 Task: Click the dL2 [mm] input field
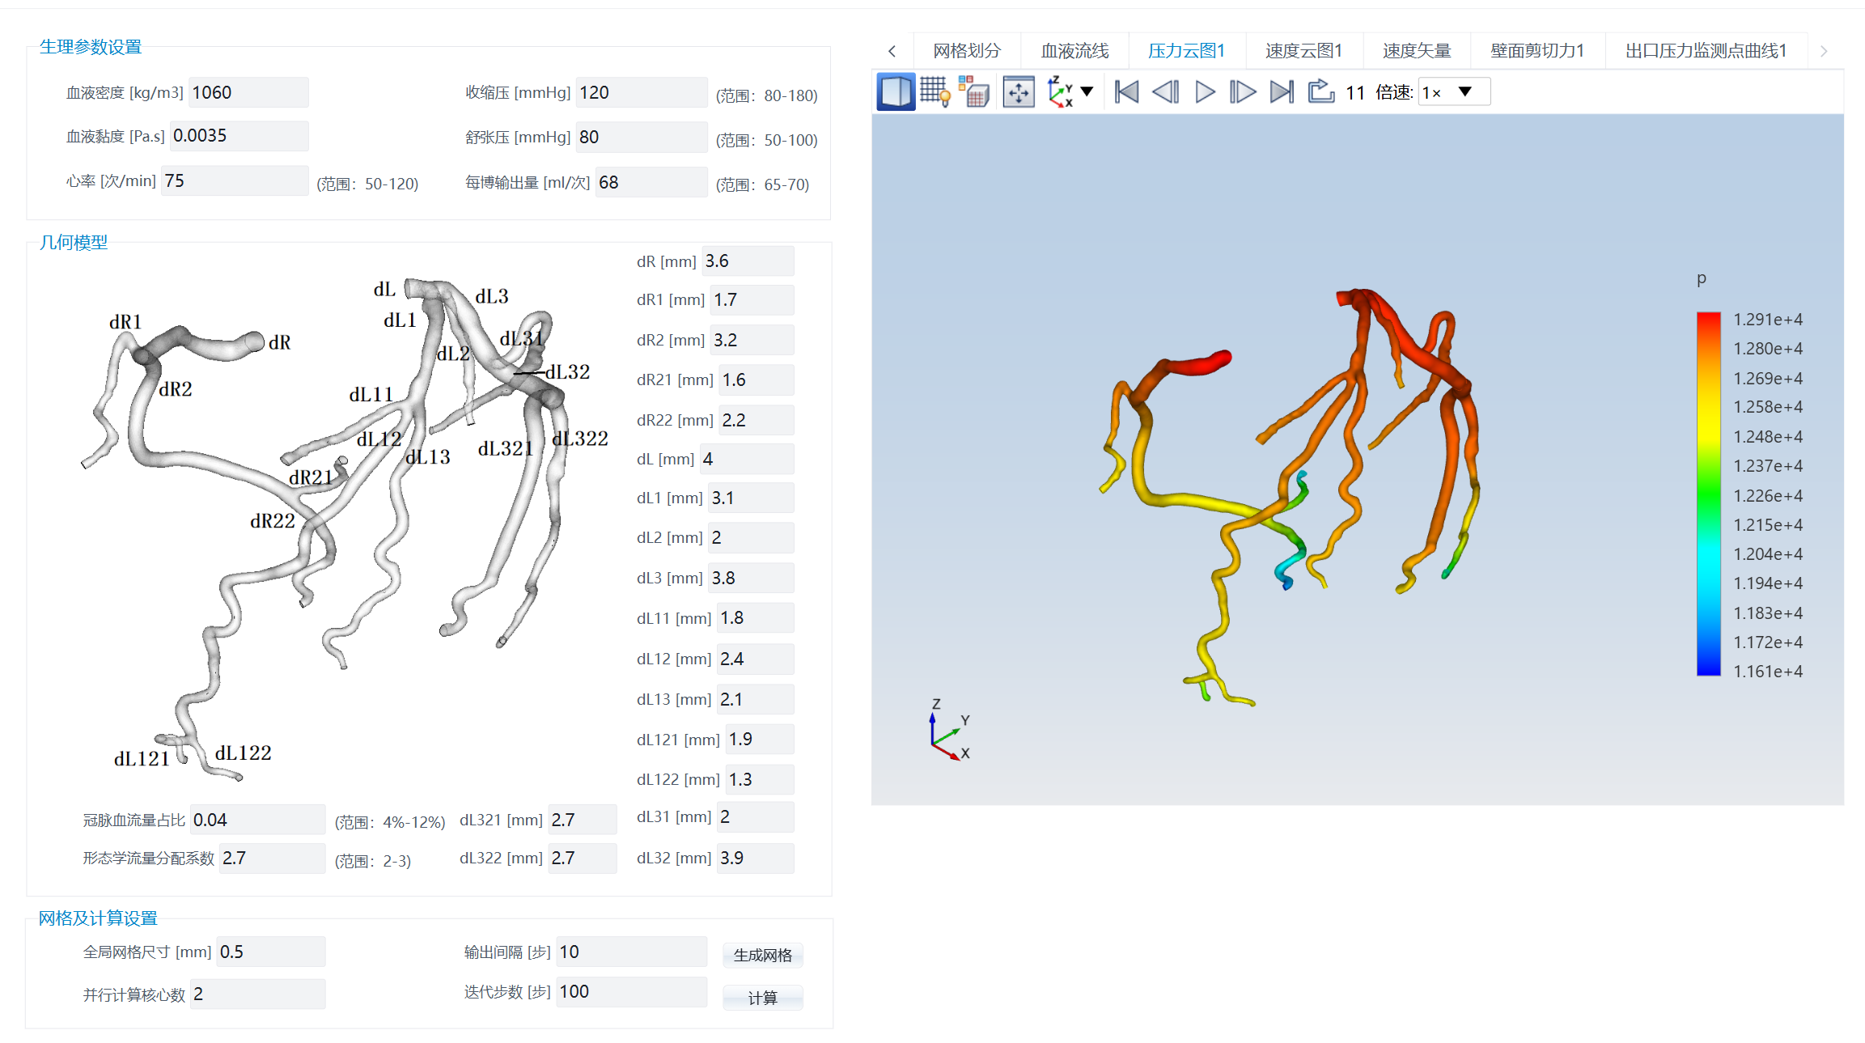pos(751,538)
